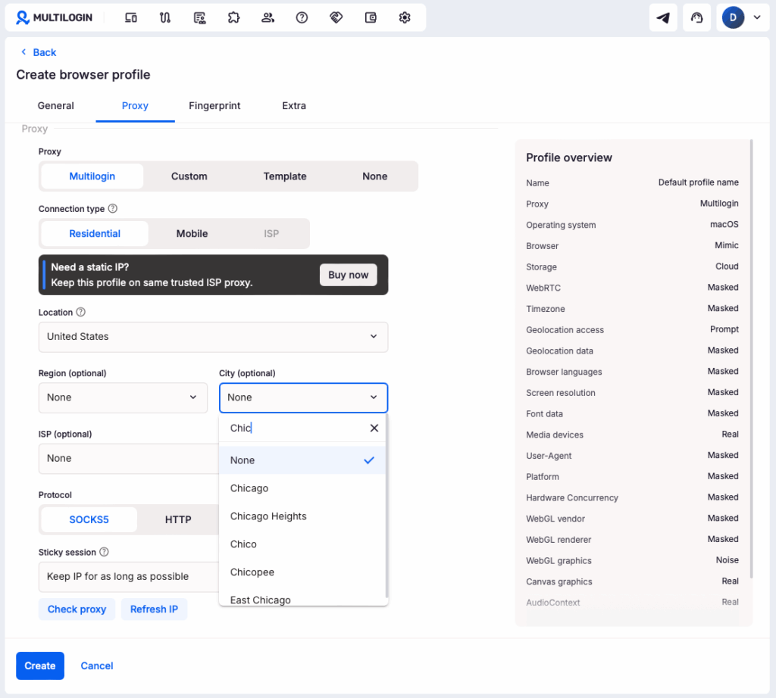The image size is (776, 698).
Task: Select ISP connection type
Action: pos(271,234)
